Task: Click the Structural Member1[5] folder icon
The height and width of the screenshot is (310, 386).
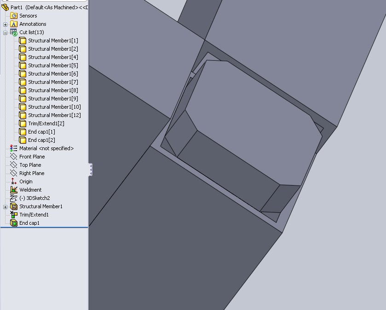Action: point(23,65)
